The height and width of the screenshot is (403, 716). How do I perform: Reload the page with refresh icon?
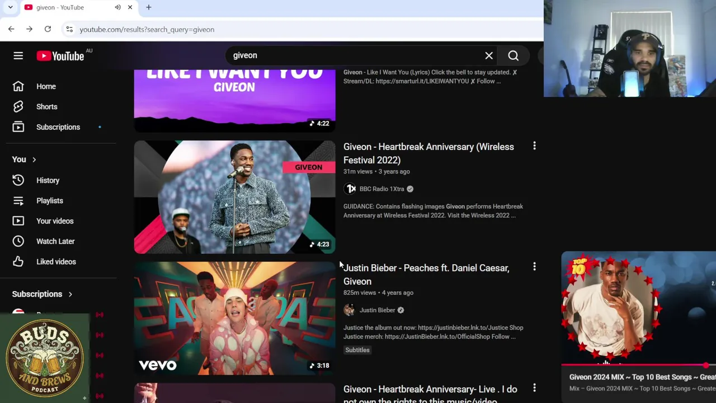pos(48,29)
